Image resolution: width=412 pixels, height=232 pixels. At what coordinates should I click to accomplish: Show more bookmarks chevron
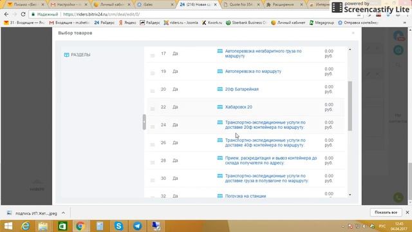(404, 23)
